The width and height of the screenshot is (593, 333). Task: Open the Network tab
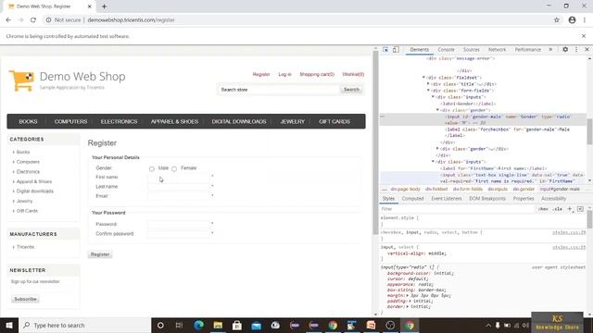tap(497, 49)
